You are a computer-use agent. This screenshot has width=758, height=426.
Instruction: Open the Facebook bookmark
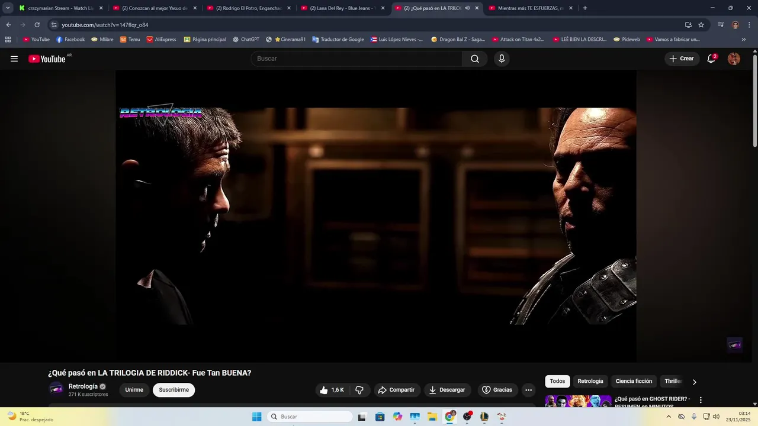(x=70, y=40)
